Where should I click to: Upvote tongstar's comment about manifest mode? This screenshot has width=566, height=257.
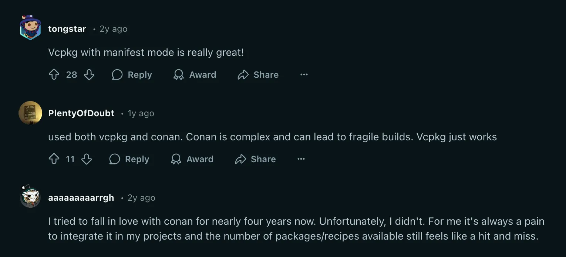pos(54,74)
